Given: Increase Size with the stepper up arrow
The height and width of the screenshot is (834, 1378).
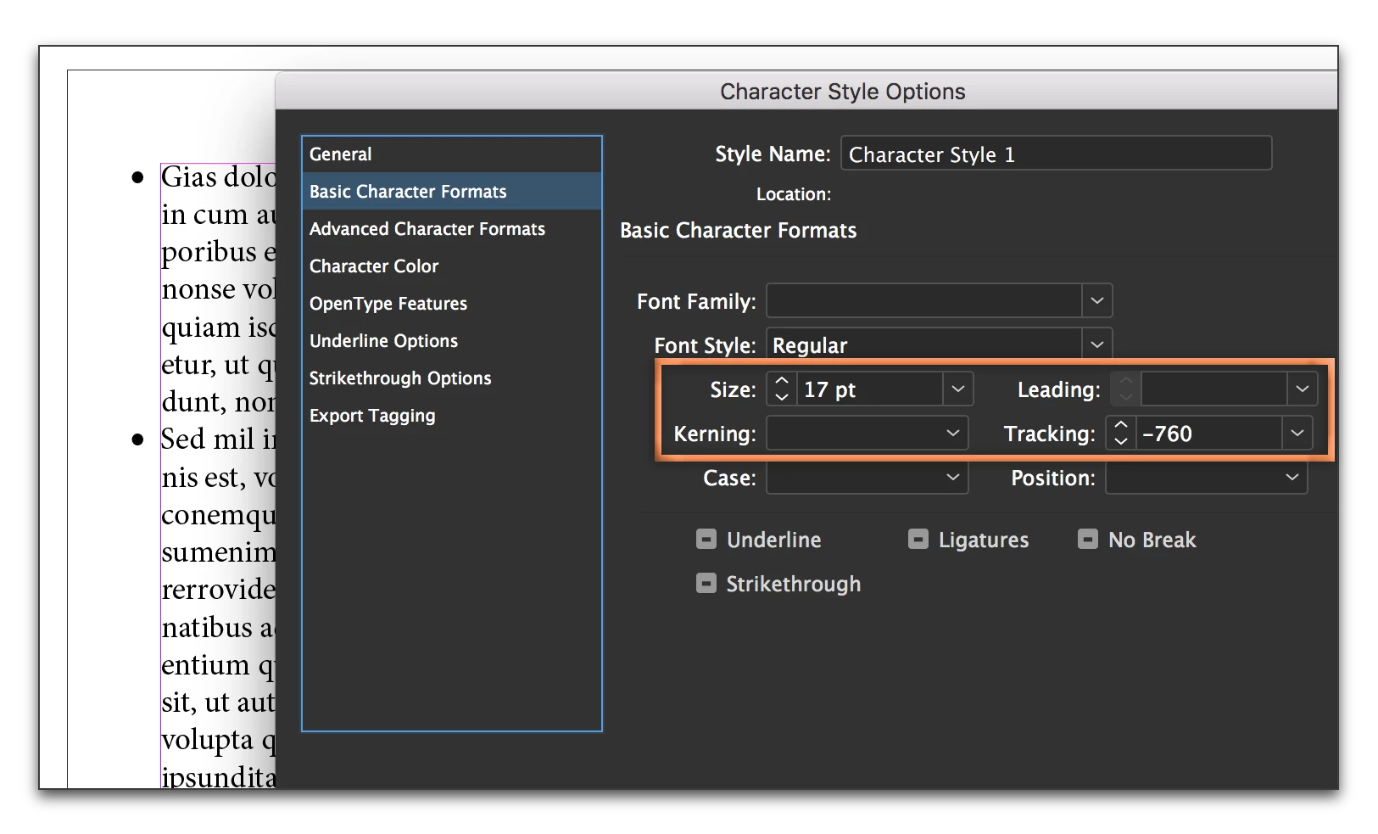Looking at the screenshot, I should pos(782,381).
